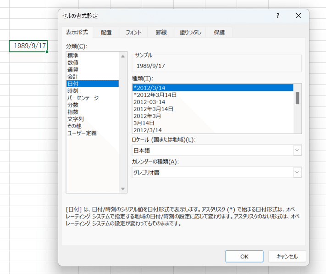Switch to the 塗りつぶし tab
Viewport: 326px width, 274px height.
pos(190,33)
